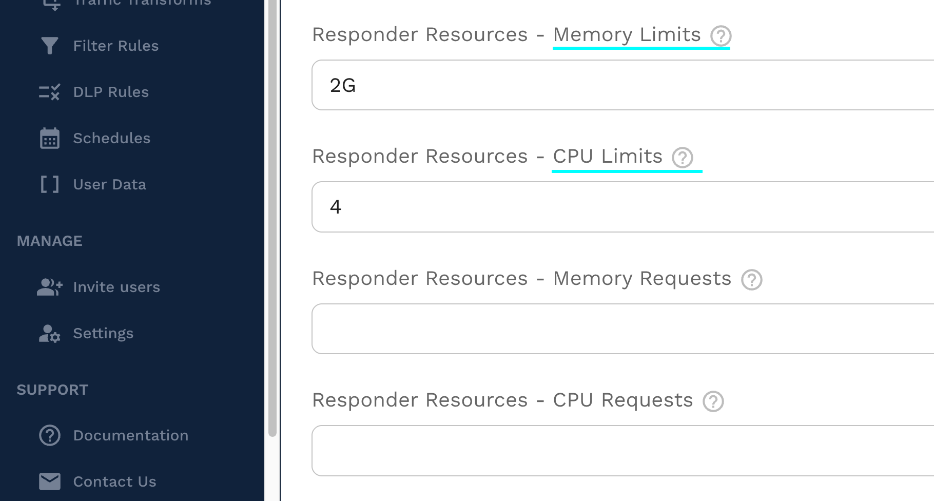
Task: Select the Filter Rules funnel icon
Action: [x=50, y=46]
